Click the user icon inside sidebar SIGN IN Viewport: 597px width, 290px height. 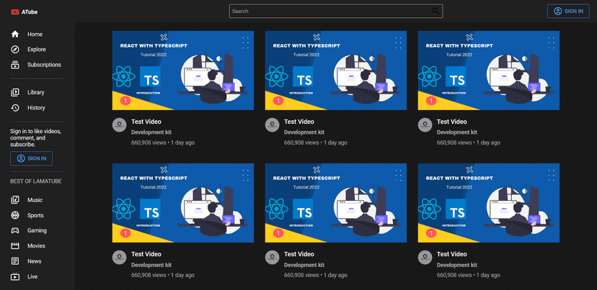21,158
